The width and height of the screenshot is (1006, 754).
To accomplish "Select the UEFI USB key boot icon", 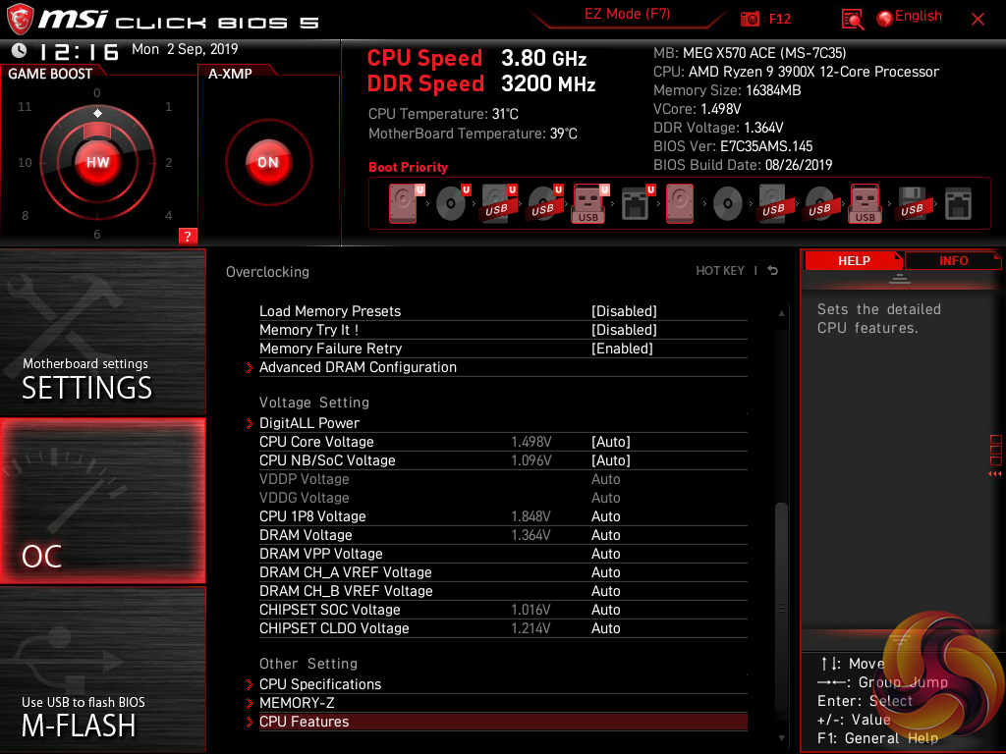I will point(590,204).
